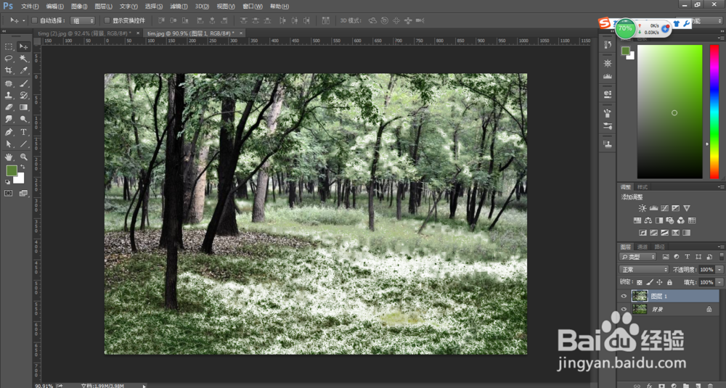Select the Line shape tool
Viewport: 726px width, 388px height.
click(23, 144)
